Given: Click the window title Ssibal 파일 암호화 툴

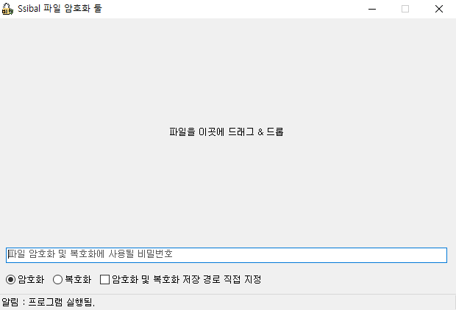Looking at the screenshot, I should (60, 8).
